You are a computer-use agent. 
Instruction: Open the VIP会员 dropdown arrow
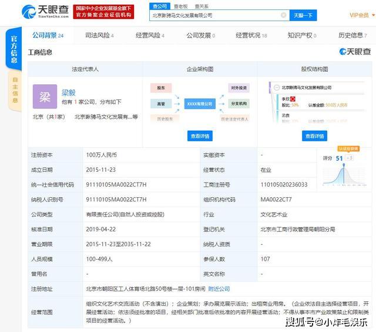pyautogui.click(x=373, y=15)
